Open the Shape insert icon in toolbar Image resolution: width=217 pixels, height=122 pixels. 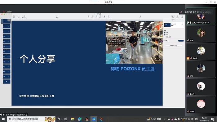(100, 17)
